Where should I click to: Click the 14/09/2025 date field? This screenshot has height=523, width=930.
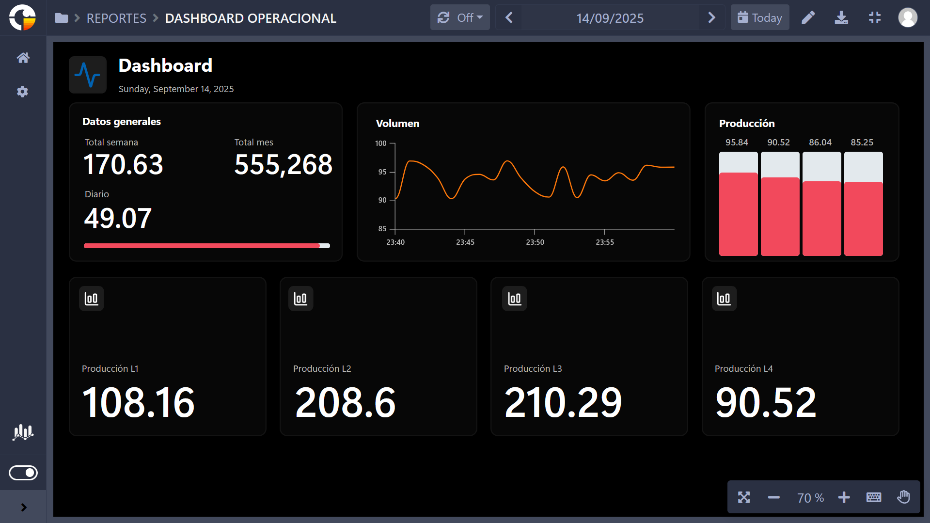610,18
